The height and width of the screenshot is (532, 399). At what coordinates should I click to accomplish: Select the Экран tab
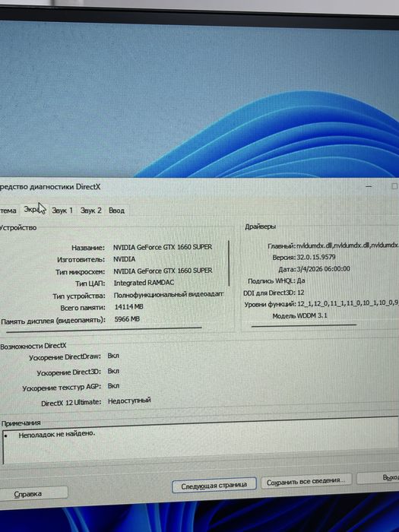[x=34, y=210]
